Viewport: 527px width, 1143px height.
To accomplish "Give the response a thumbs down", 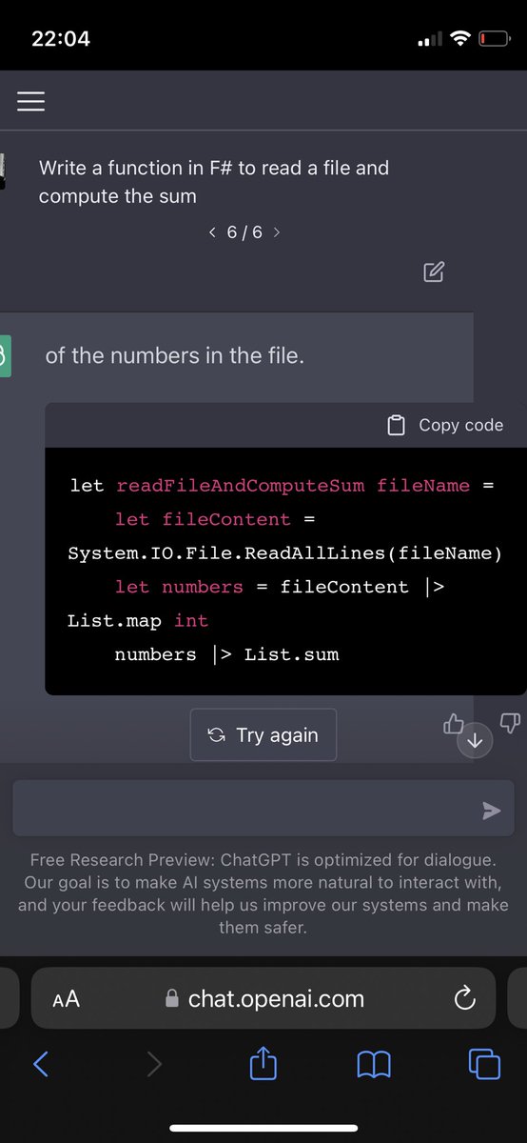I will point(511,724).
